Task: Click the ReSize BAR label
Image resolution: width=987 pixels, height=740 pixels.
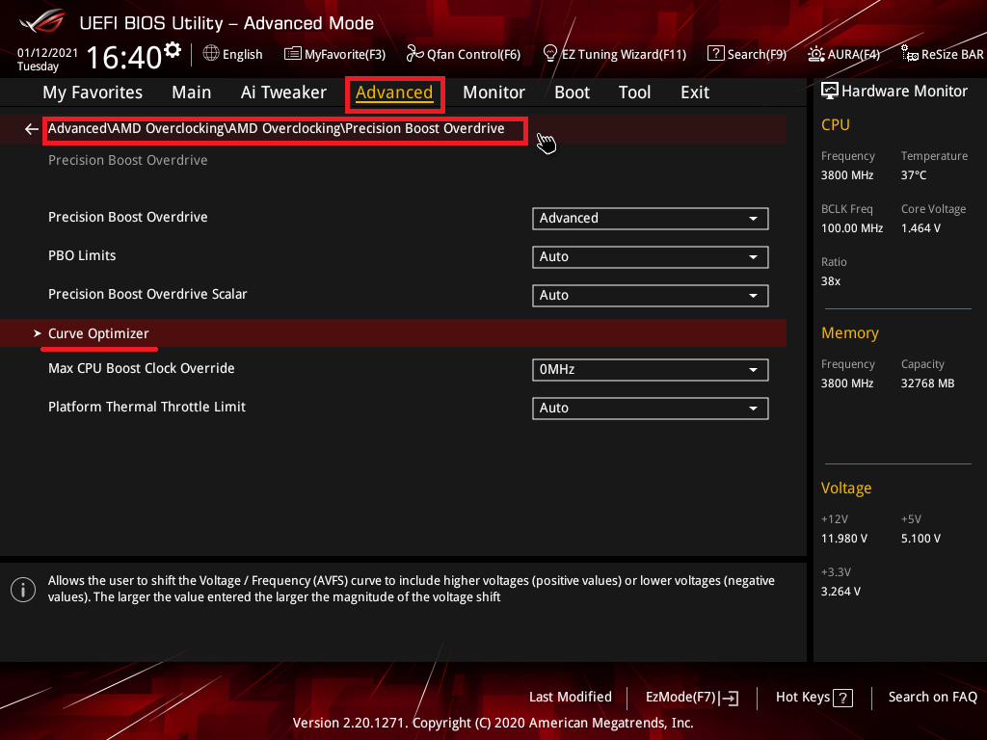Action: pos(952,54)
